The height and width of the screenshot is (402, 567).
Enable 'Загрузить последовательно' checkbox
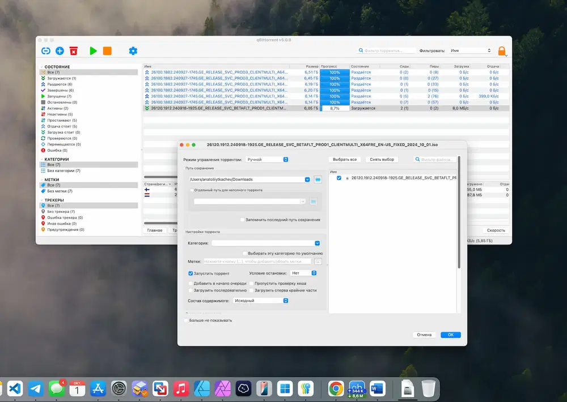tap(191, 290)
